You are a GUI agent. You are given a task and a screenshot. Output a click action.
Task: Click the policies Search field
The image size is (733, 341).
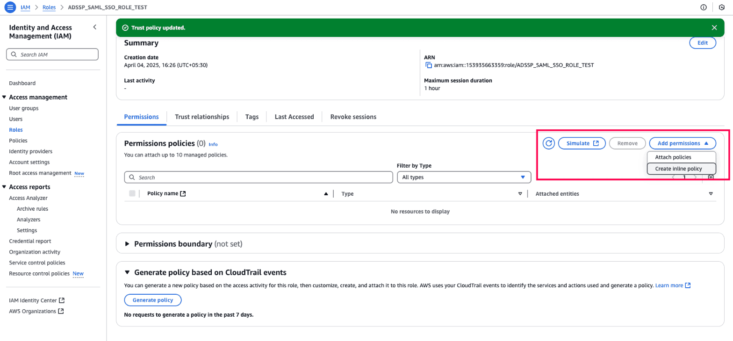click(259, 178)
